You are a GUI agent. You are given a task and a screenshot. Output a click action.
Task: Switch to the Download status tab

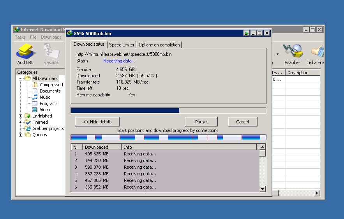[x=89, y=44]
